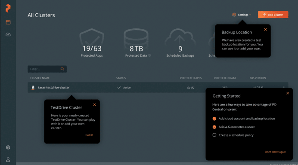Screen dimensions: 298x165
Task: Click Got it! in TestDrive tooltip
Action: coord(89,135)
